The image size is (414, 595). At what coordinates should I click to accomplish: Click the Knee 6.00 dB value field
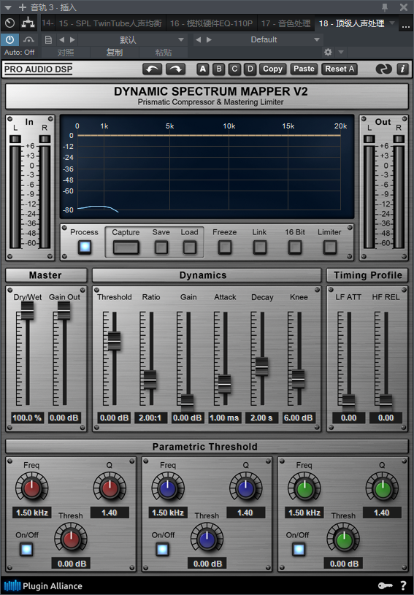[298, 418]
